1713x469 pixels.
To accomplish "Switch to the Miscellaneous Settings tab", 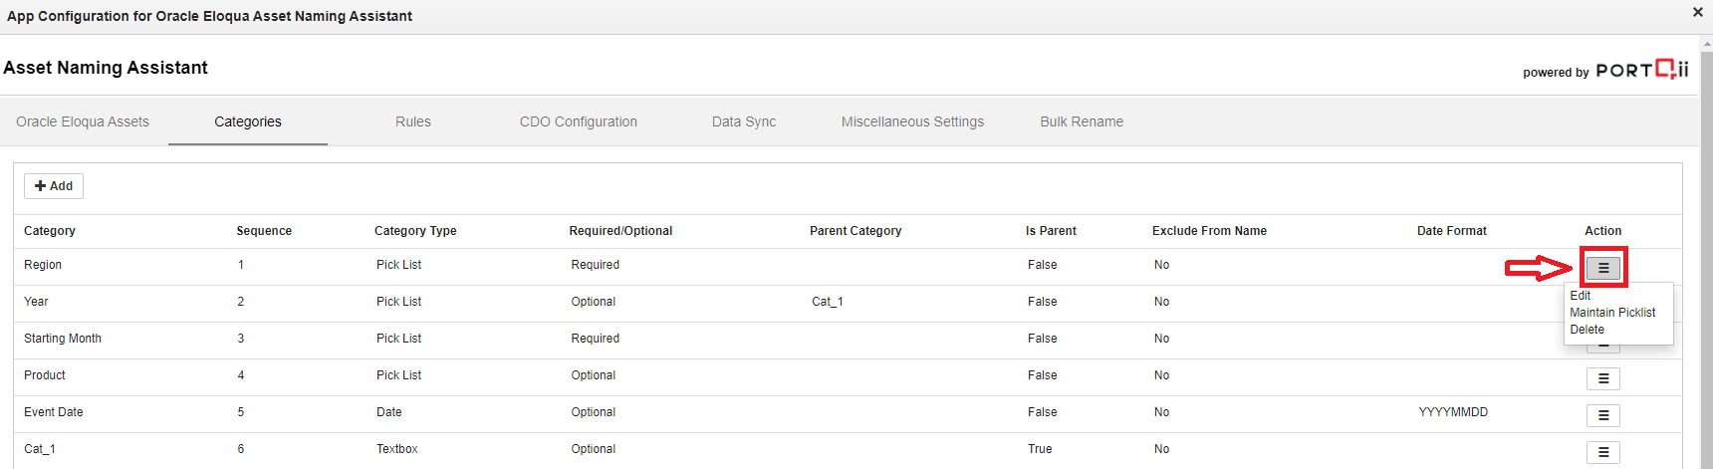I will click(x=912, y=121).
